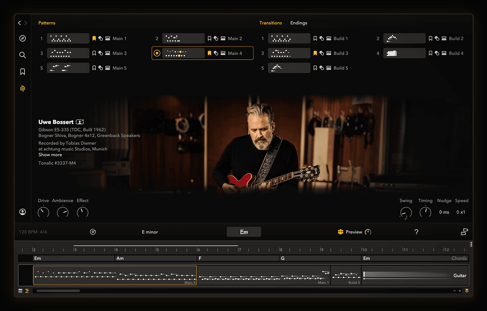This screenshot has width=487, height=311.
Task: Bookmark the Main 3 pattern
Action: (x=94, y=53)
